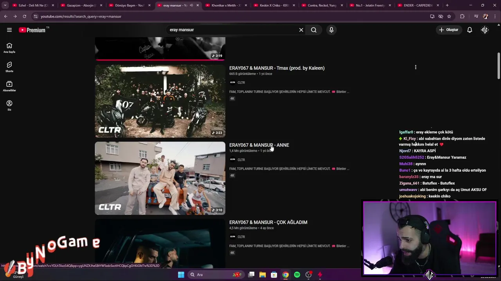Viewport: 501px width, 281px height.
Task: Open Shorts from the sidebar
Action: coord(9,67)
